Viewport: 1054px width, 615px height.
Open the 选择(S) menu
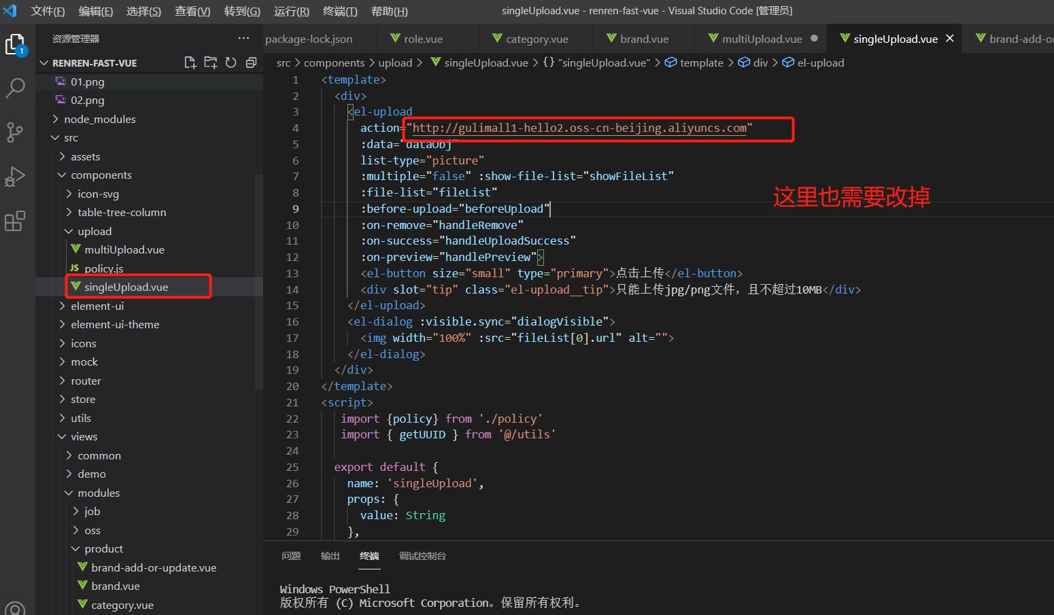click(144, 11)
